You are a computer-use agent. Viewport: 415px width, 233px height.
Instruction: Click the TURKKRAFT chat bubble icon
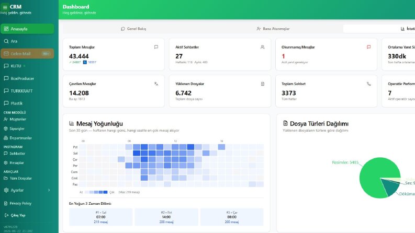pyautogui.click(x=6, y=91)
